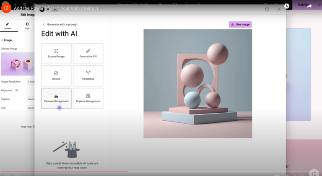Click the Need Help link
The image size is (322, 176).
[28, 127]
